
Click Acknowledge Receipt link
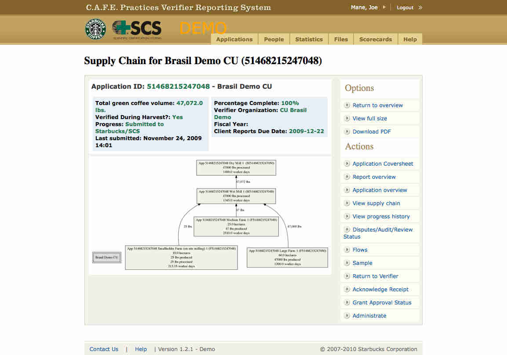[x=380, y=290]
